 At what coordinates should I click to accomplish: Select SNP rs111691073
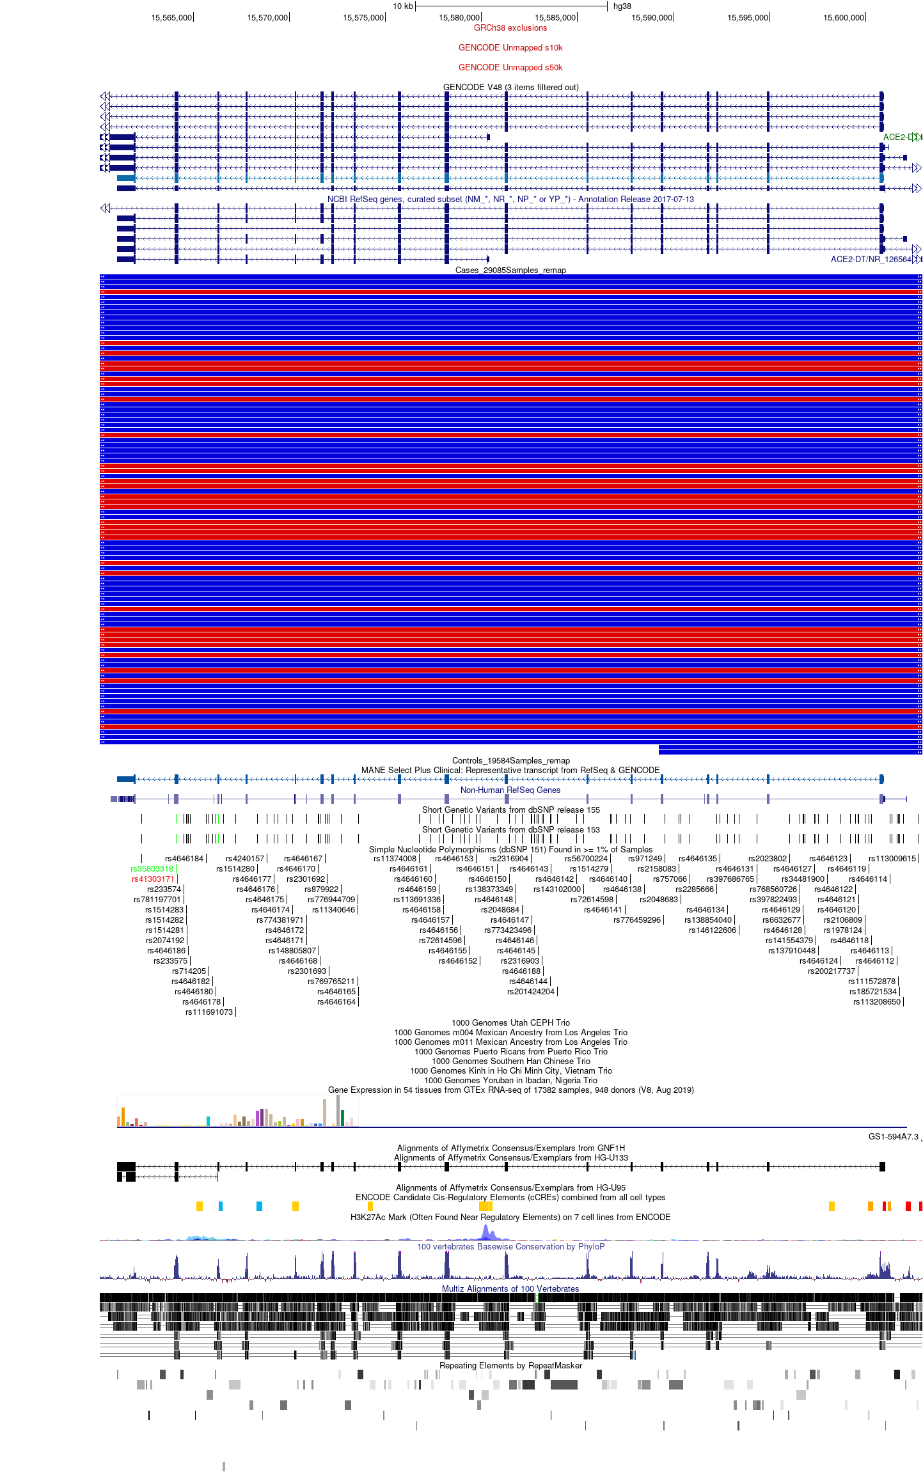point(209,1012)
